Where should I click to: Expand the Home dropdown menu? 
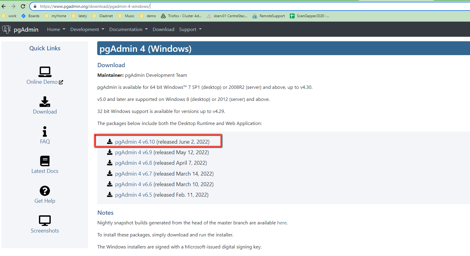tap(56, 30)
